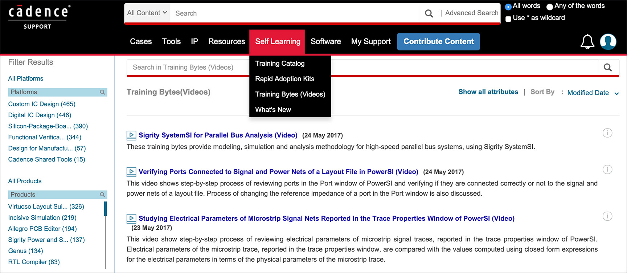Viewport: 627px width, 273px height.
Task: Click video icon beside Studying Electrical Parameters entry
Action: pos(131,218)
